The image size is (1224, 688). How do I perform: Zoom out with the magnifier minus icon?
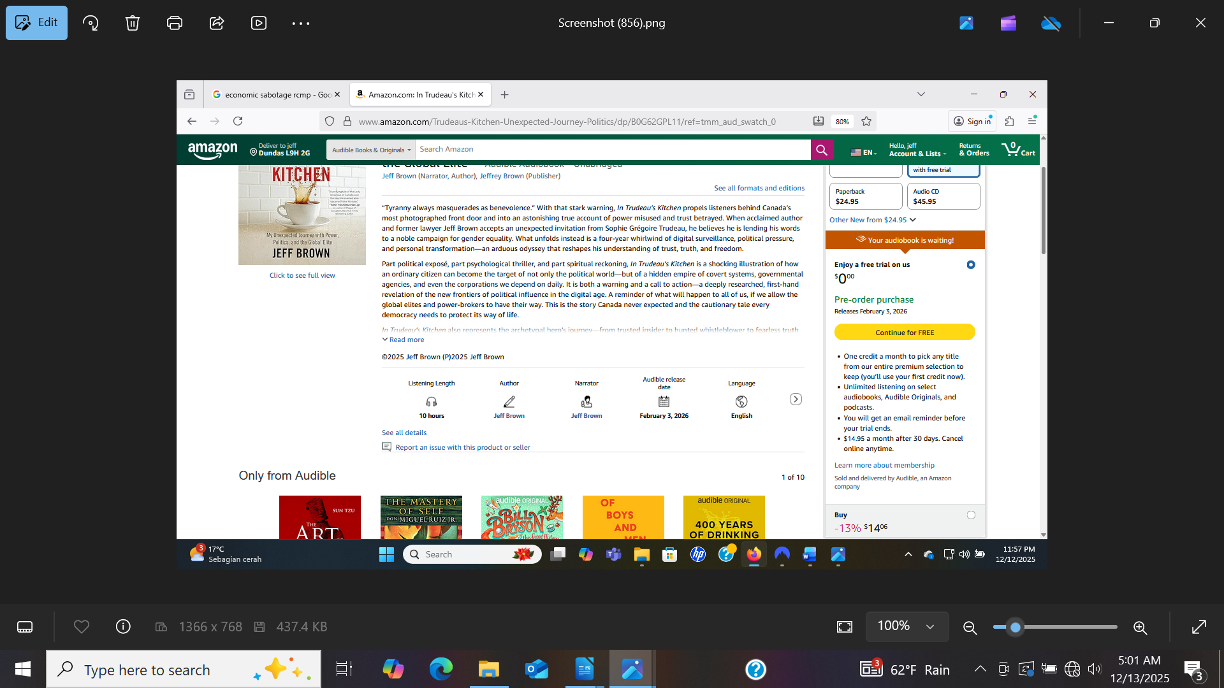(970, 627)
